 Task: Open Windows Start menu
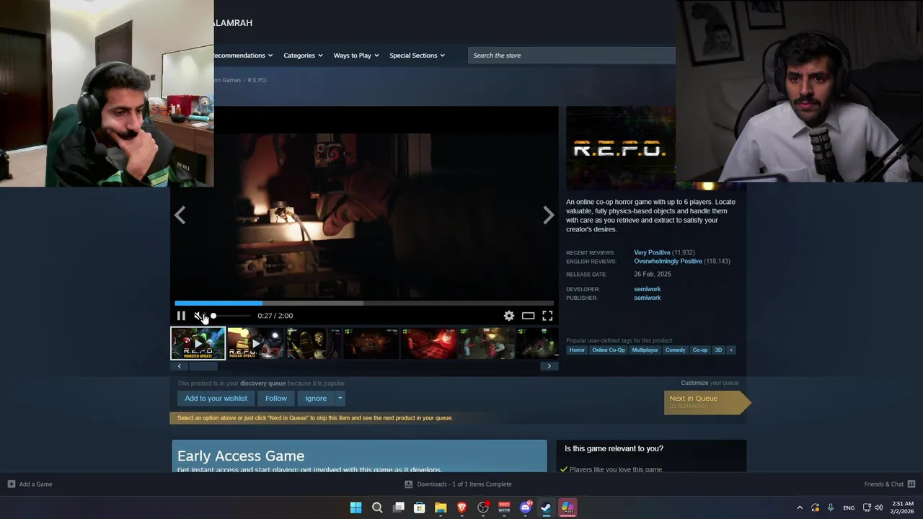point(355,507)
